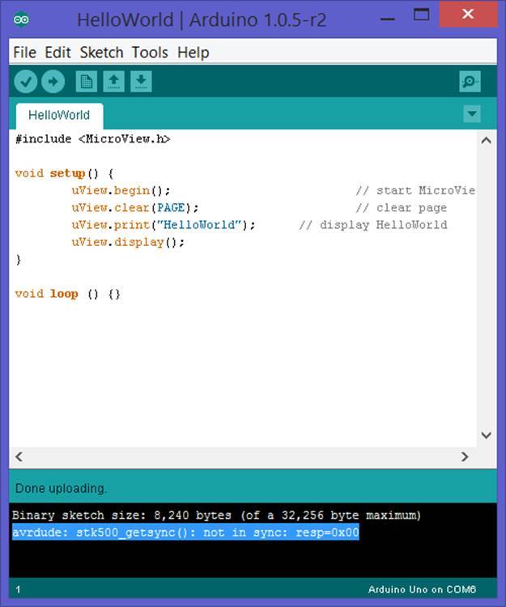The width and height of the screenshot is (506, 607).
Task: Open the Help menu
Action: (193, 53)
